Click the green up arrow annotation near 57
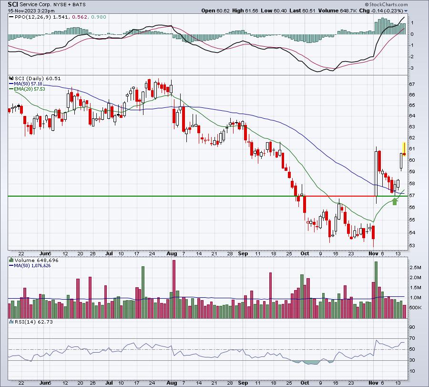 [395, 201]
